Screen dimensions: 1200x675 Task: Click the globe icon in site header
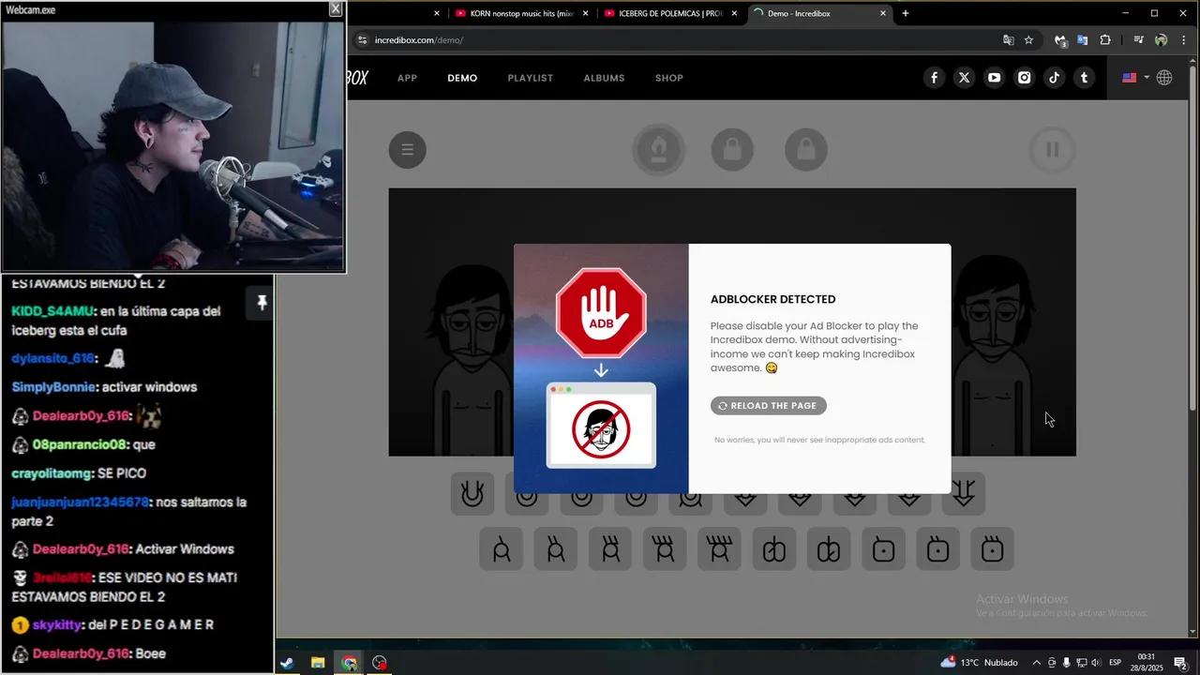(x=1164, y=78)
